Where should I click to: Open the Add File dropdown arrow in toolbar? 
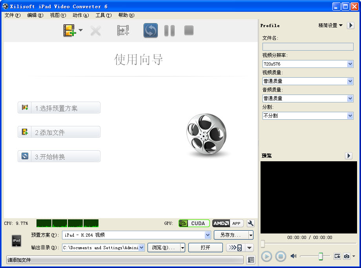pyautogui.click(x=80, y=30)
